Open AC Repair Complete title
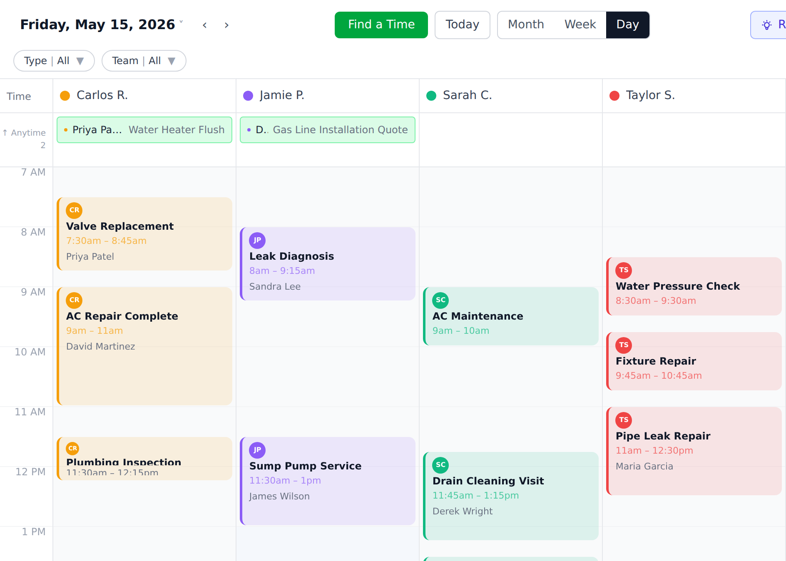 coord(122,316)
